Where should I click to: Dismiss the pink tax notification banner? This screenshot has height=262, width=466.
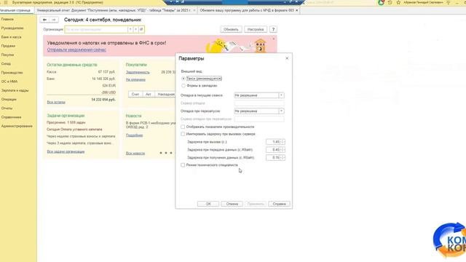click(274, 39)
